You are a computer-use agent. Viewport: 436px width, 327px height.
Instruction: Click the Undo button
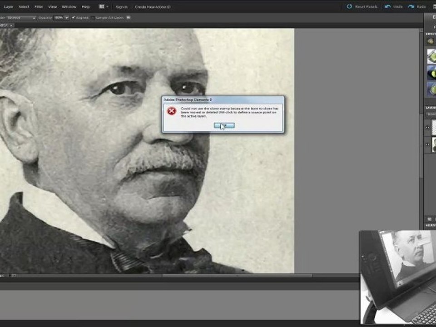pos(394,6)
